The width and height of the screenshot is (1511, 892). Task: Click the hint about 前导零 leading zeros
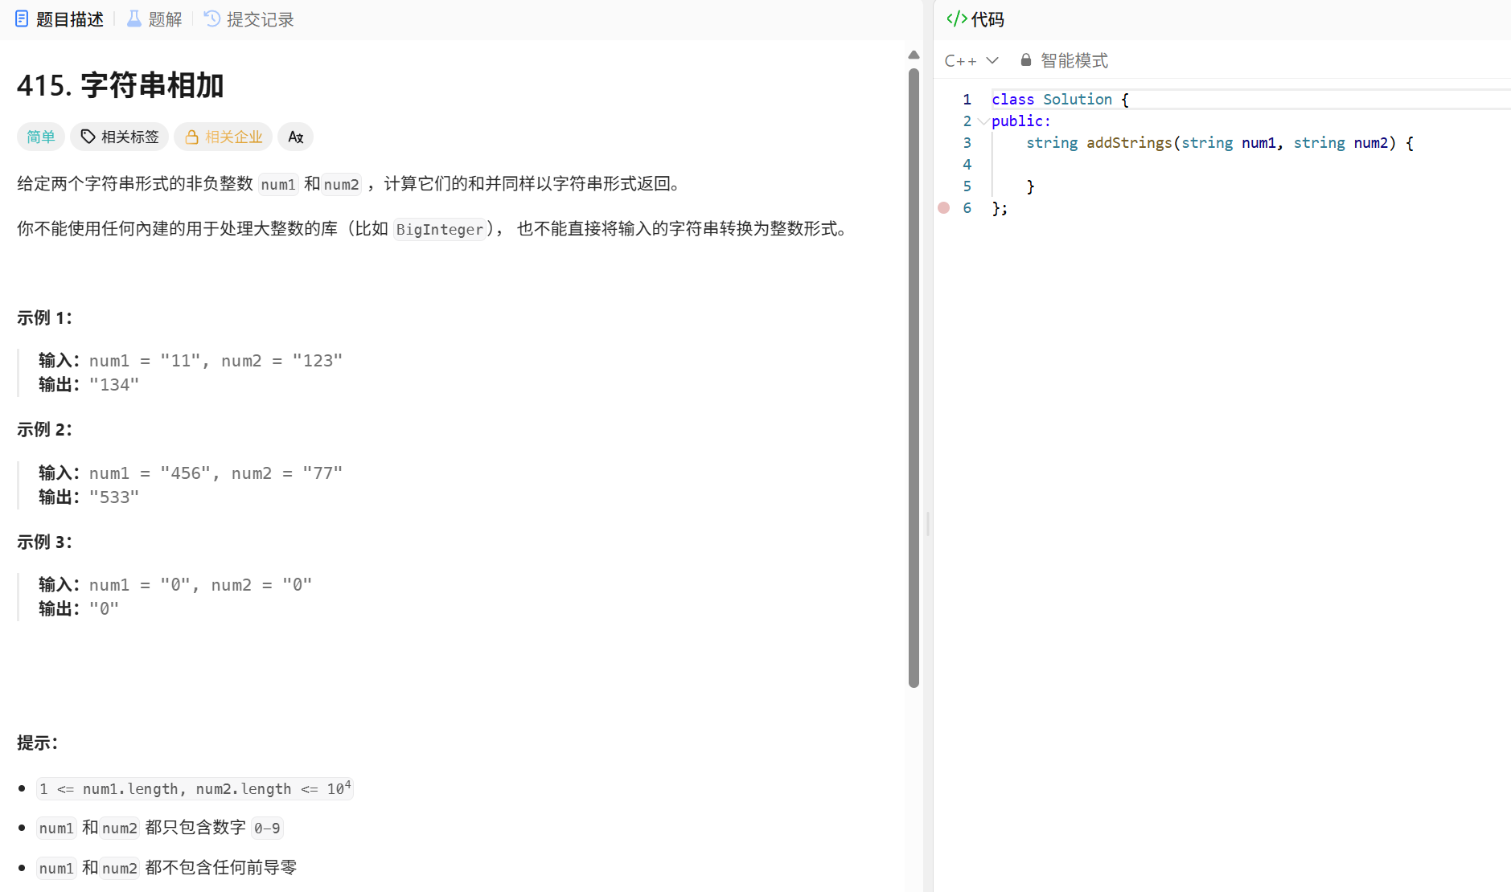click(x=168, y=868)
